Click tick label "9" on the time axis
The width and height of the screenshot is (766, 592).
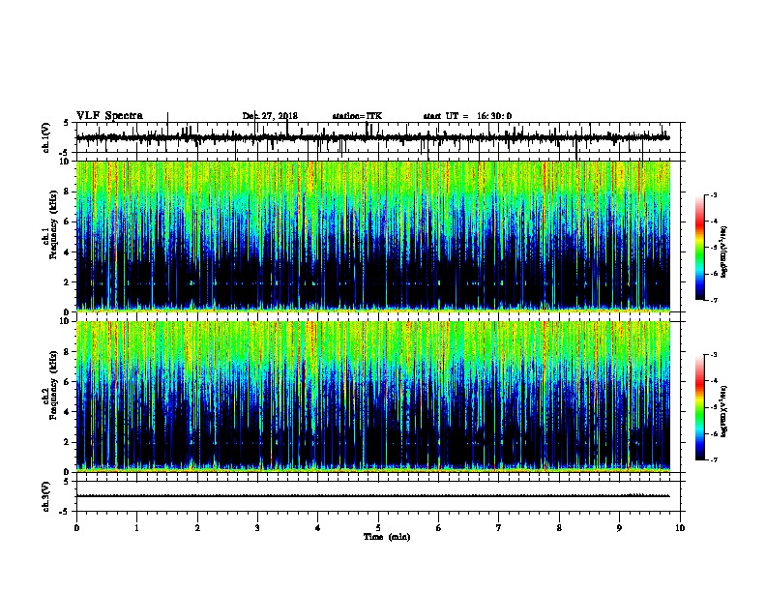[619, 528]
